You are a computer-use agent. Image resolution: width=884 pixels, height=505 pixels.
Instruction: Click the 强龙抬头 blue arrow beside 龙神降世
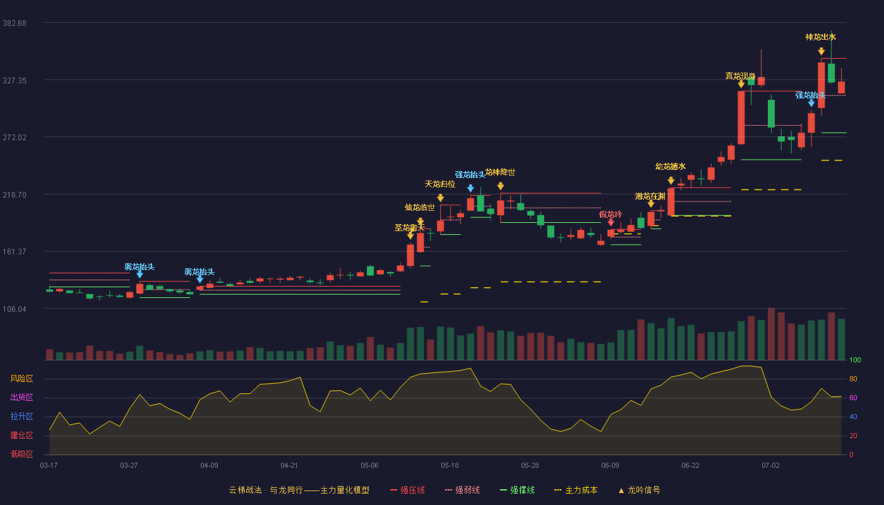point(470,188)
